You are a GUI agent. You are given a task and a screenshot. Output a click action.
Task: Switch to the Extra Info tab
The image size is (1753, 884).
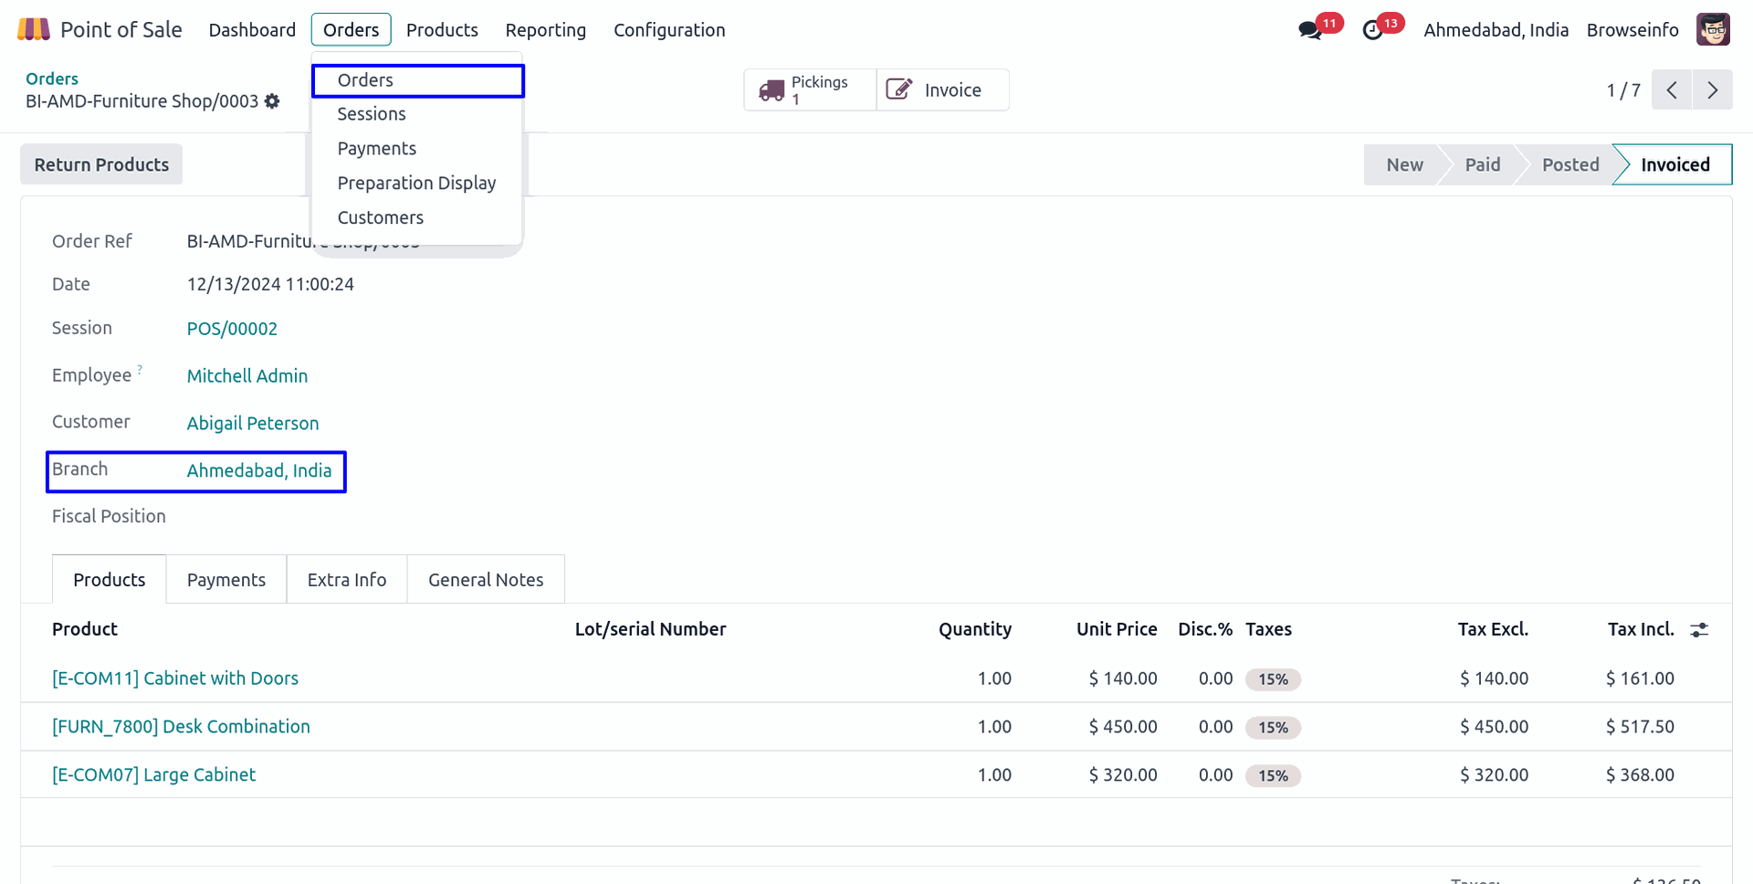pyautogui.click(x=347, y=580)
